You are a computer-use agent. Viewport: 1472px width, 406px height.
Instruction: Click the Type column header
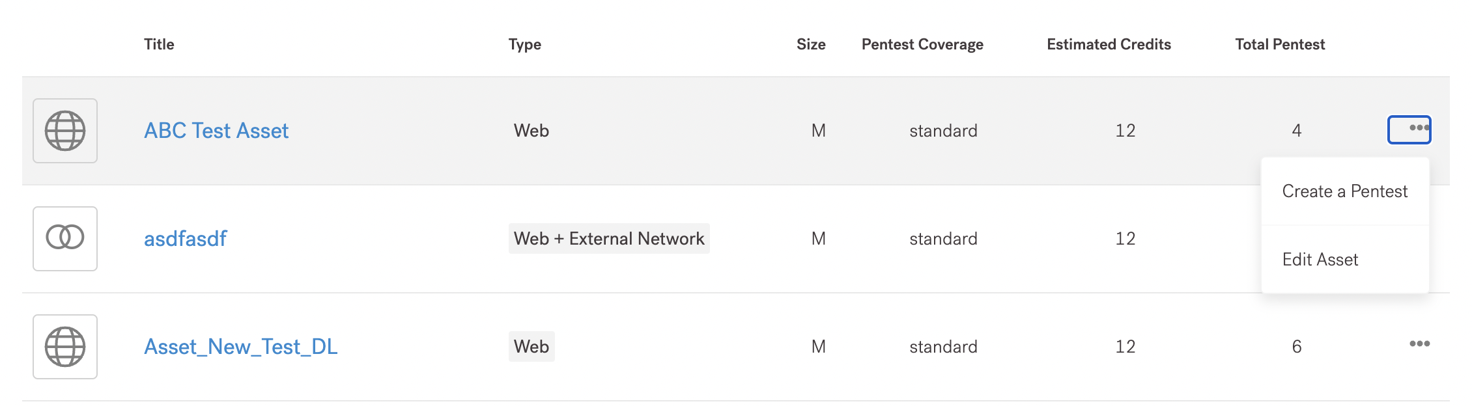coord(524,44)
